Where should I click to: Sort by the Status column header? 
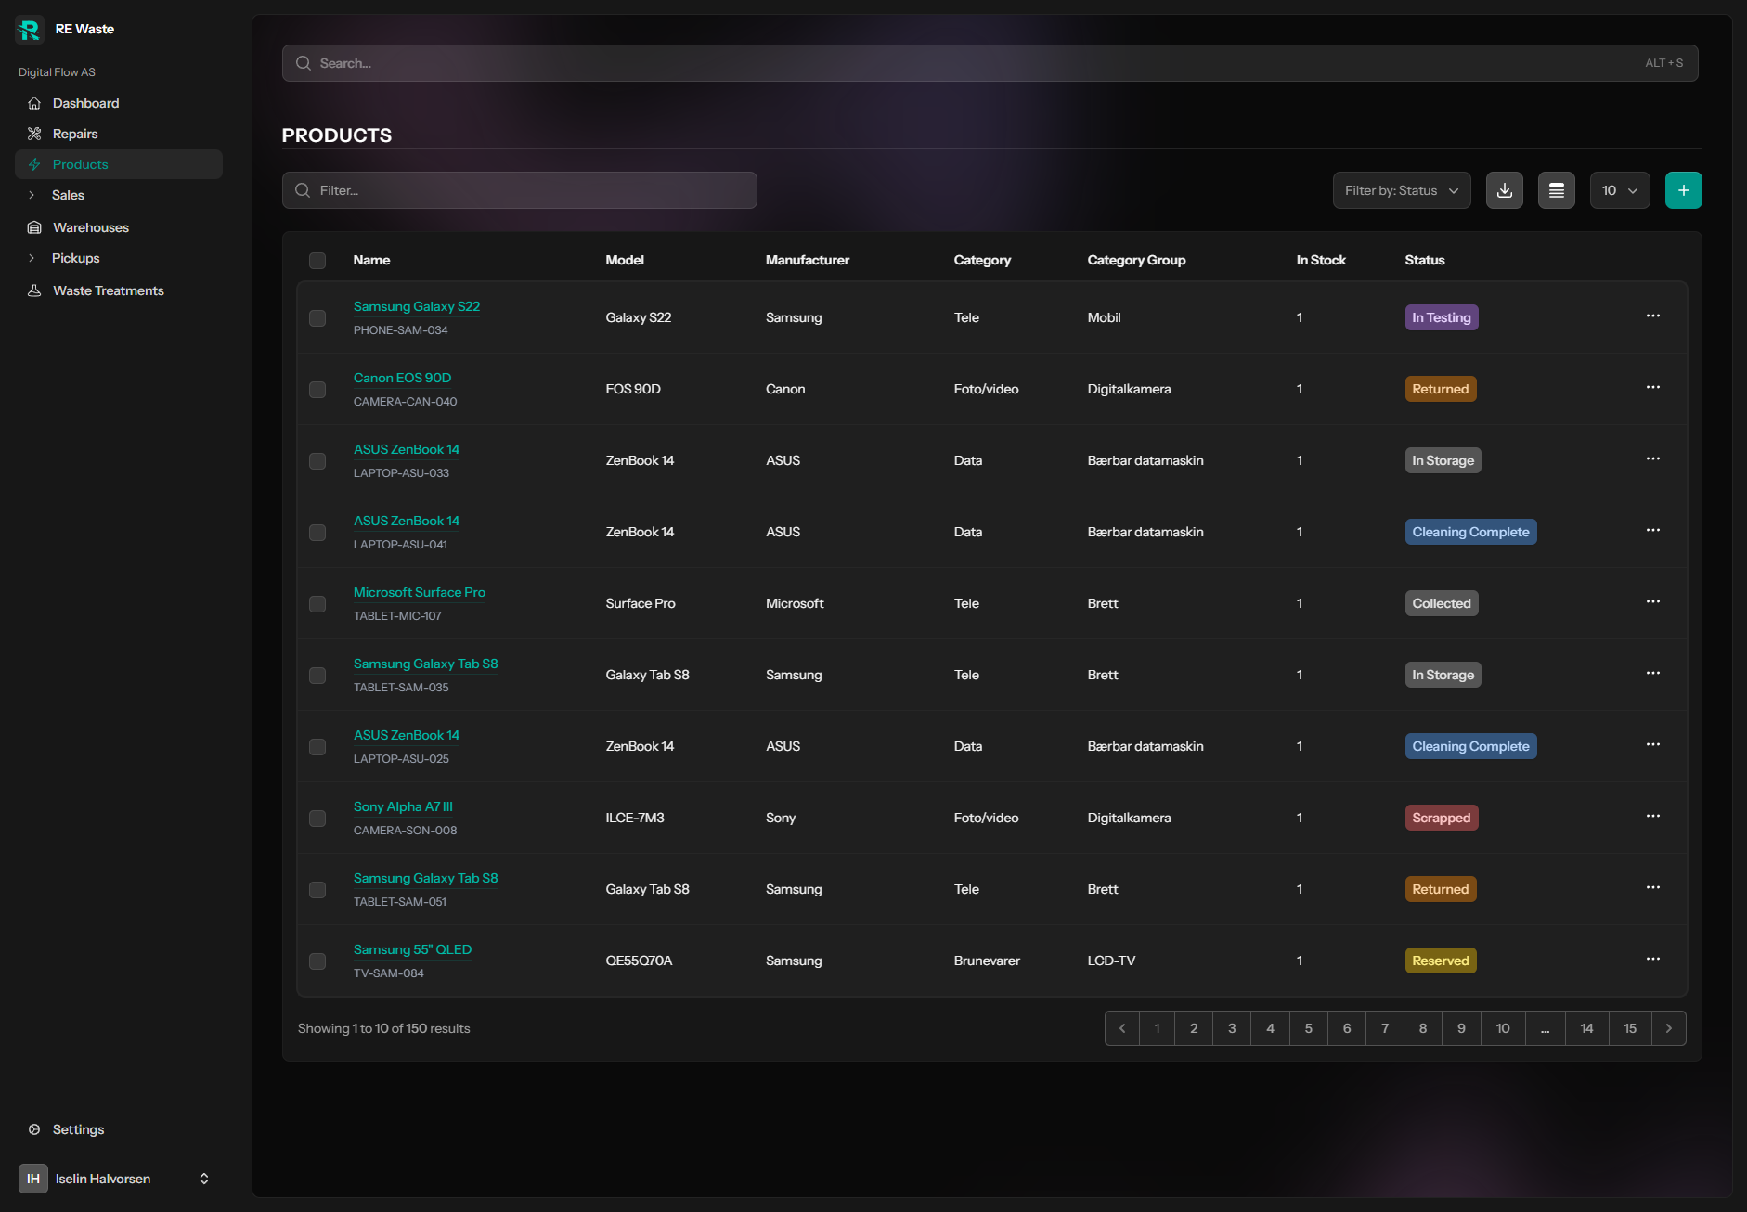pyautogui.click(x=1425, y=261)
